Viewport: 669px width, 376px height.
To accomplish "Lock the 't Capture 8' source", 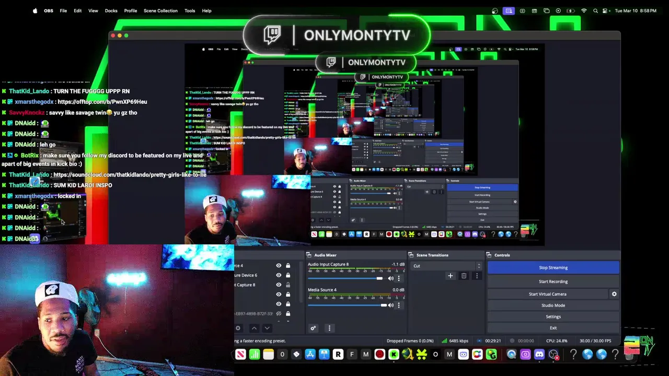I will pyautogui.click(x=287, y=285).
